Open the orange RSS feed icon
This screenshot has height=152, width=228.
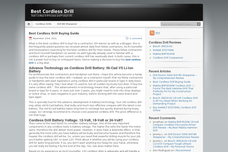coord(152,33)
